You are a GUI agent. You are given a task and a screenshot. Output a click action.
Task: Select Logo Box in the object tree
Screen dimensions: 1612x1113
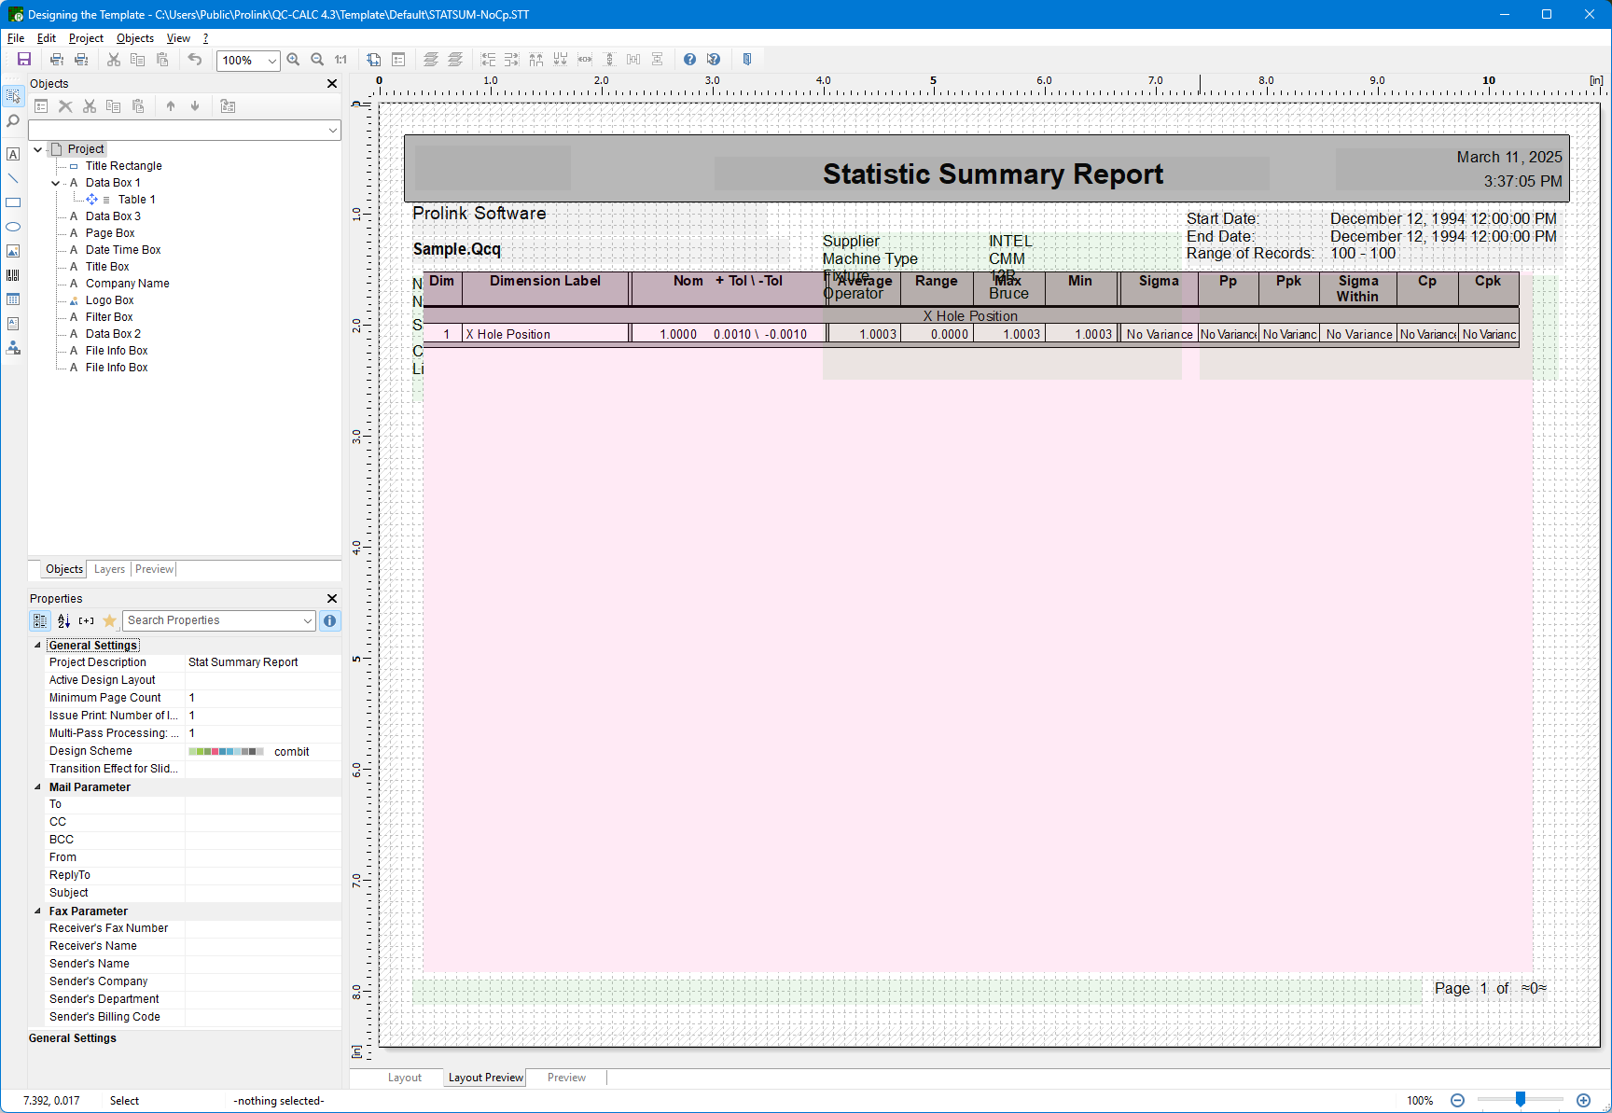109,300
